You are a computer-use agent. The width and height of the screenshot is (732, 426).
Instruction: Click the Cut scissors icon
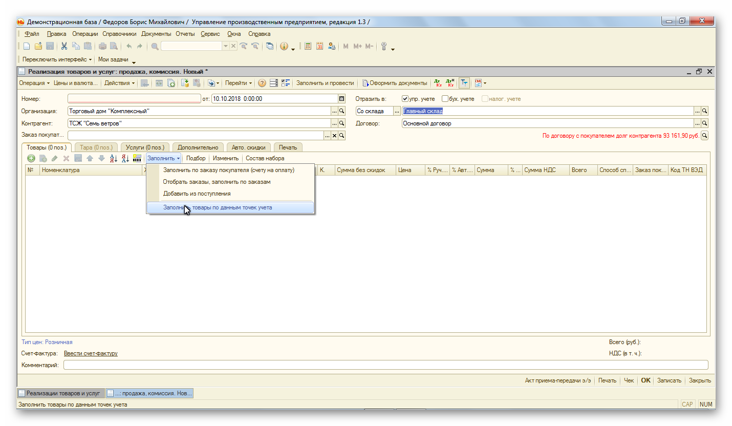[x=64, y=46]
